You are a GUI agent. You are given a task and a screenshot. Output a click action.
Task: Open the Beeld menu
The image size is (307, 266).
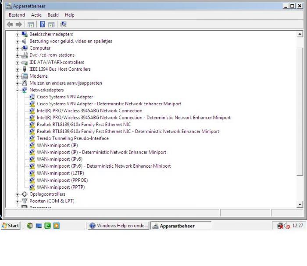(x=53, y=15)
